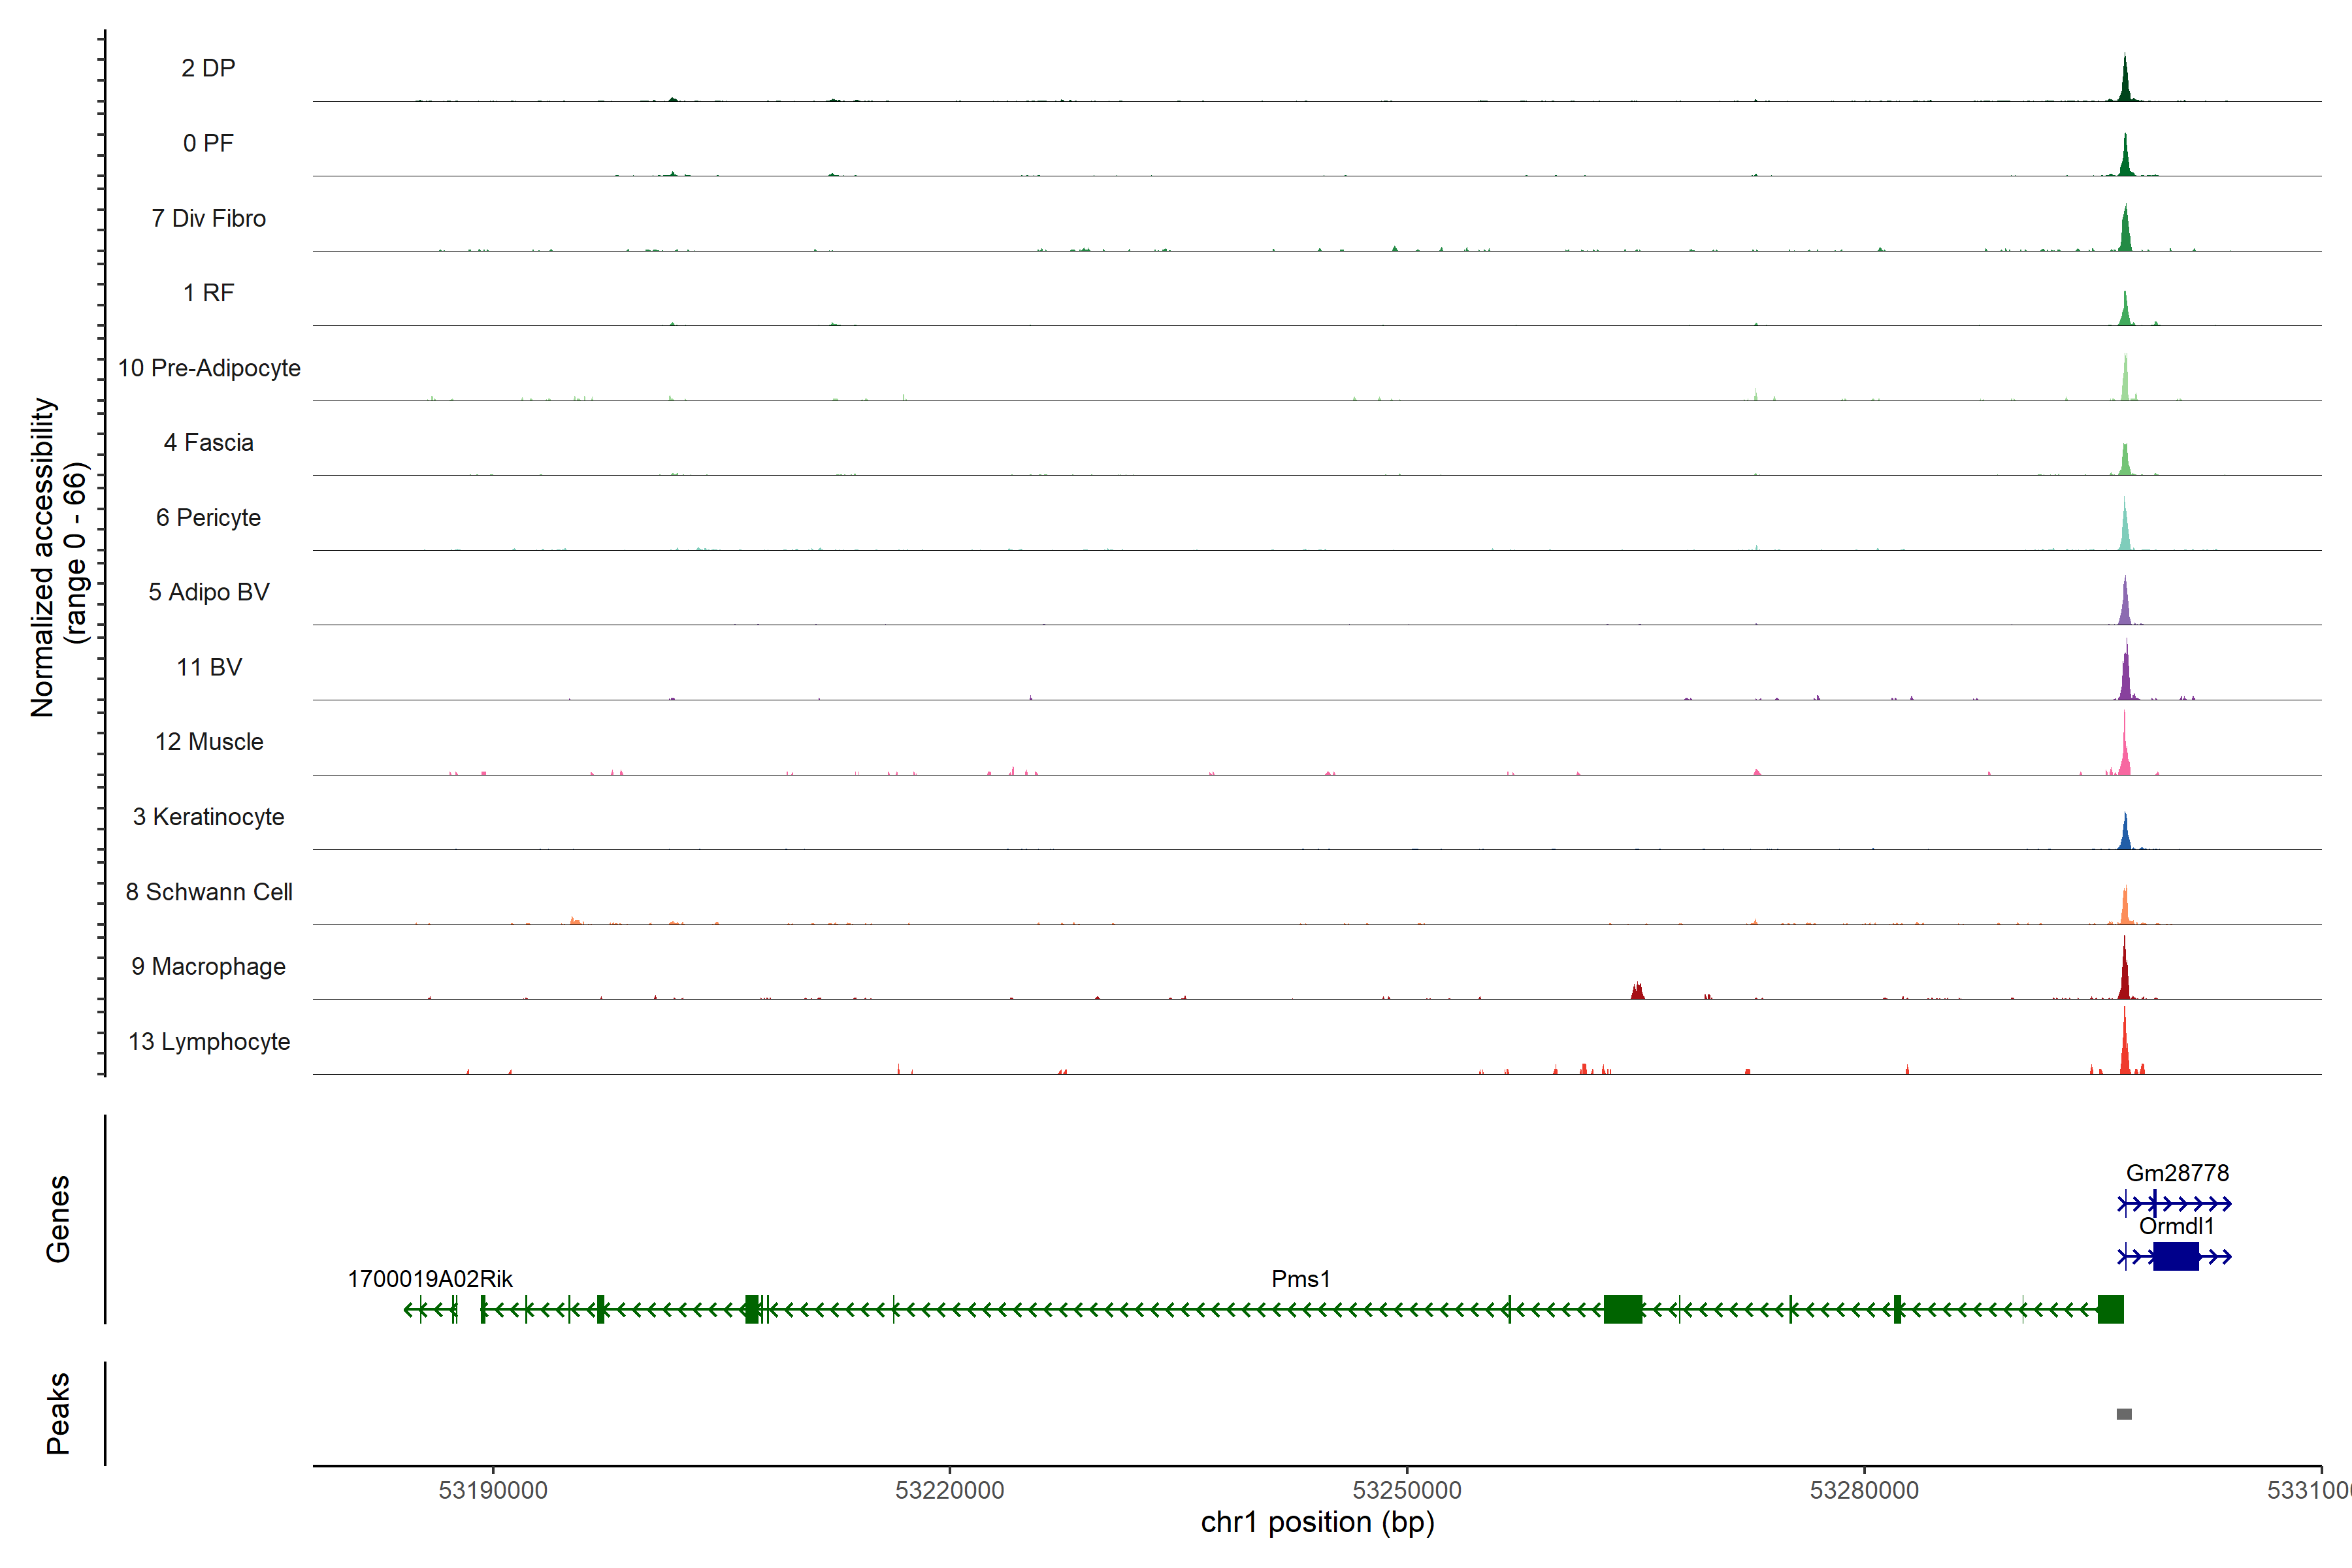2352x1568 pixels.
Task: Click the 1700019A02Rik gene label
Action: (430, 1279)
